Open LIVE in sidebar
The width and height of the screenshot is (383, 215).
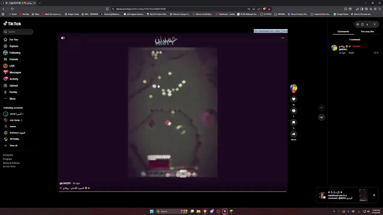tap(9, 66)
